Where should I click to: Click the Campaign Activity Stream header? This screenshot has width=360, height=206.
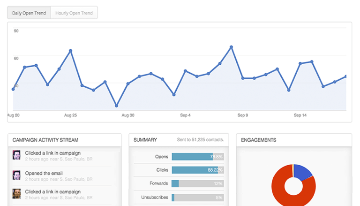click(45, 140)
